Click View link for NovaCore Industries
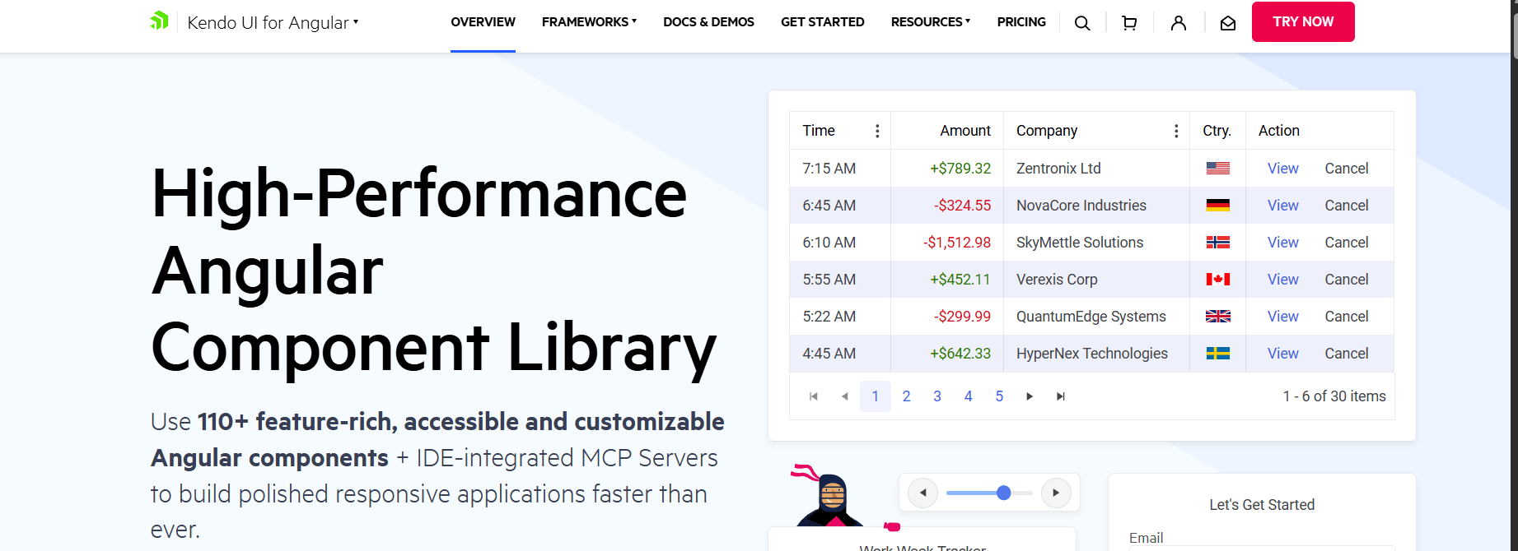1518x551 pixels. point(1282,206)
